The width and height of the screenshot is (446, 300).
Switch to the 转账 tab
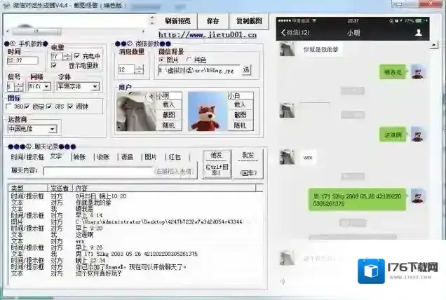click(x=80, y=157)
